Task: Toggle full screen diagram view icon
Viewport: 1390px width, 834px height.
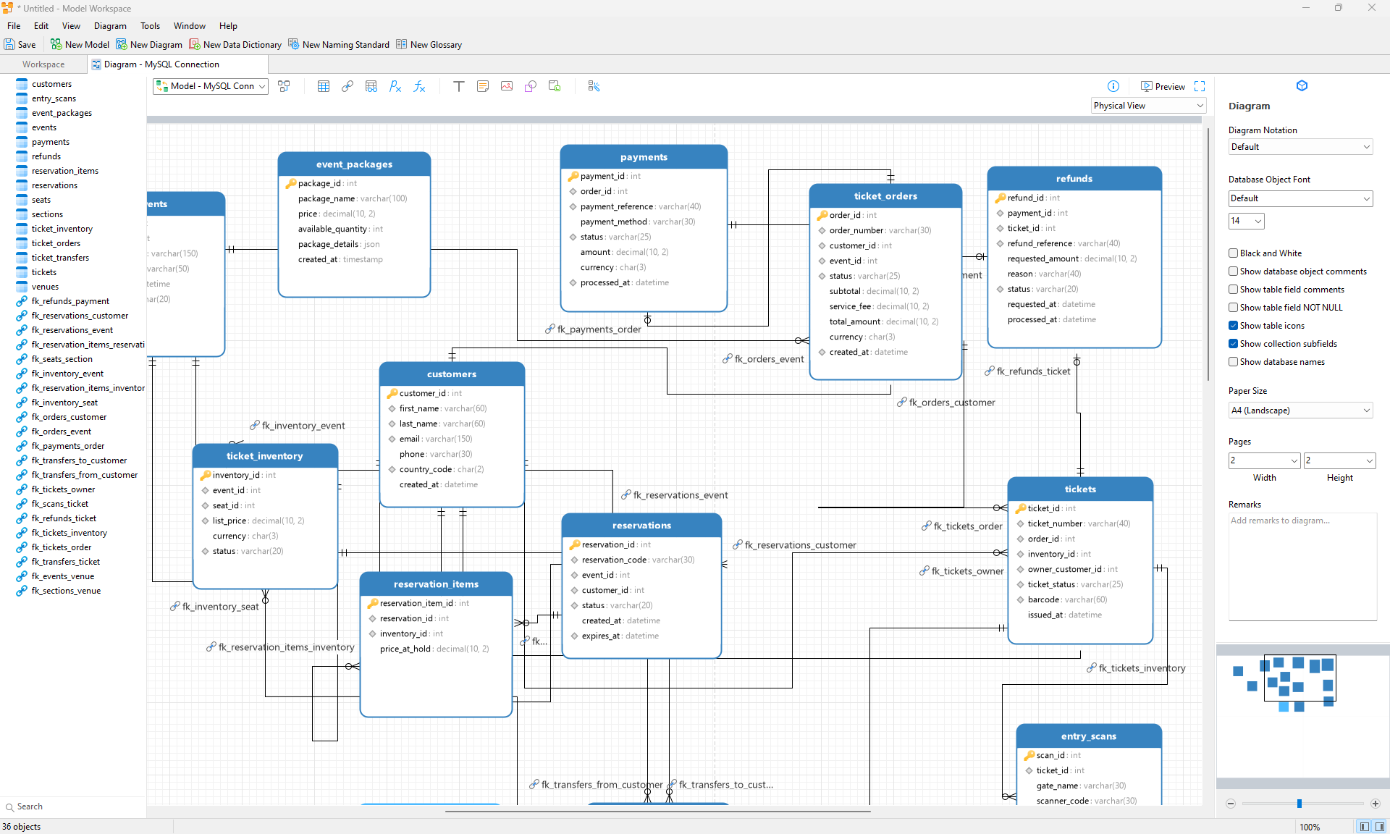Action: tap(1200, 86)
